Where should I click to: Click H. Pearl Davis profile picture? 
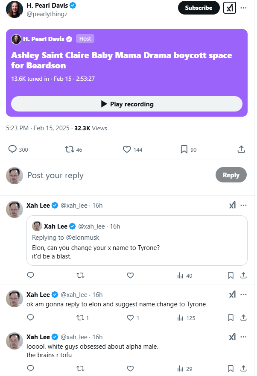[x=15, y=9]
